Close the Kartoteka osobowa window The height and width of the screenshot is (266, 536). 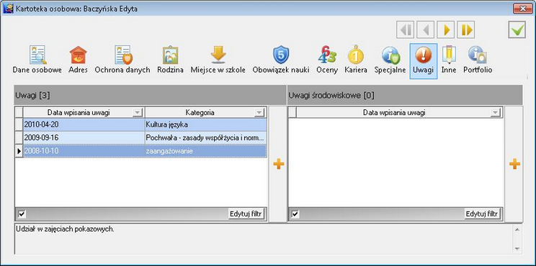click(x=522, y=9)
